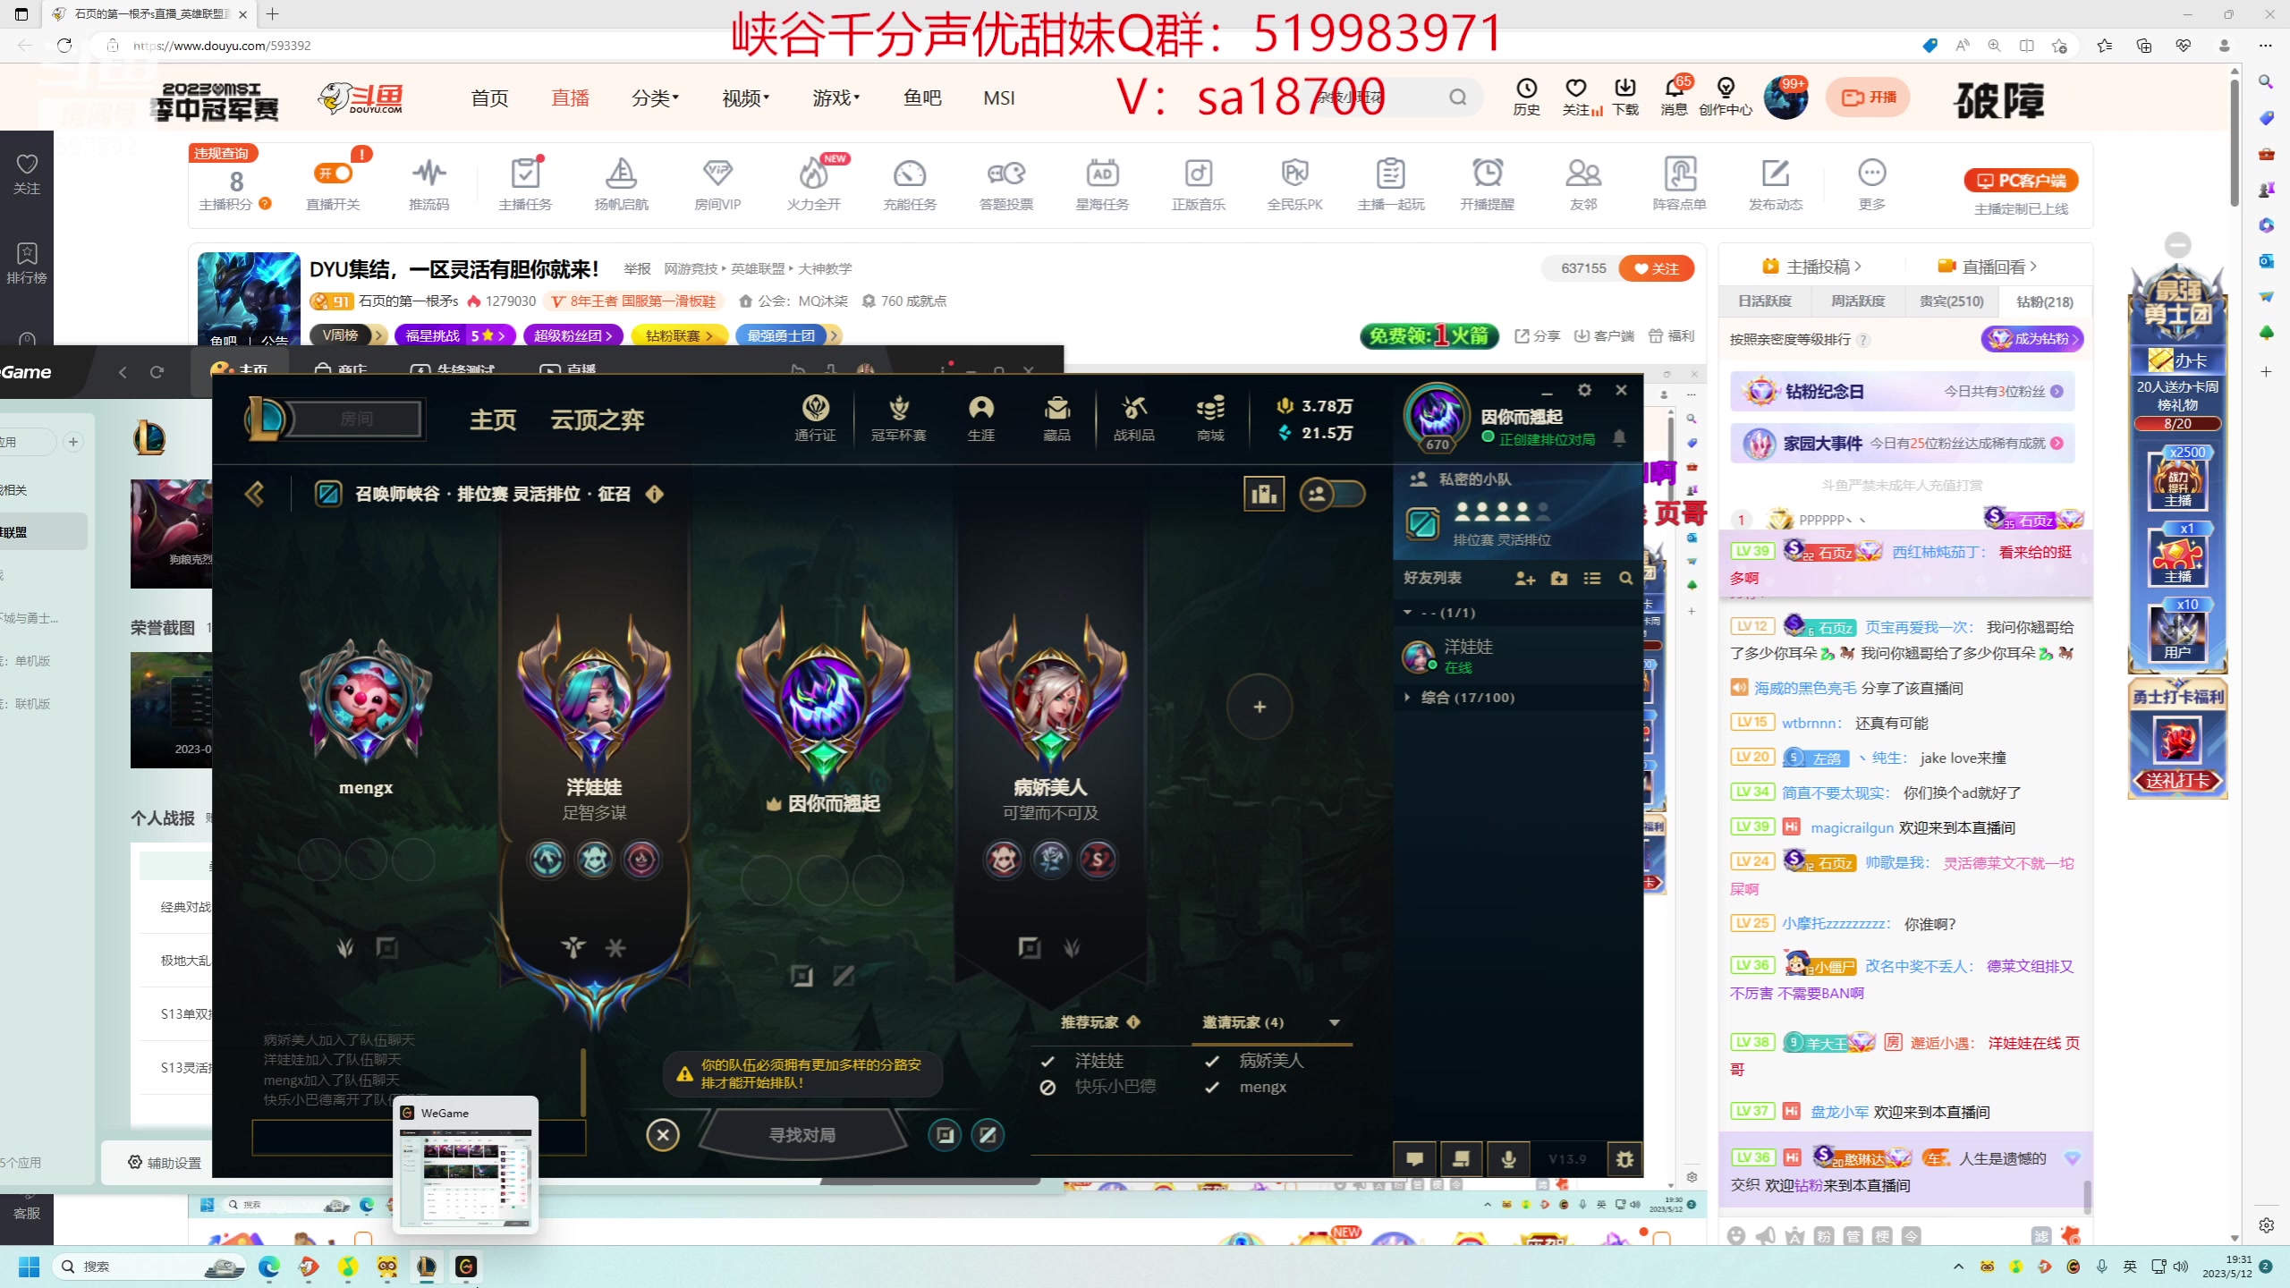Switch to the 贵宾(2510) tab
This screenshot has width=2290, height=1288.
click(x=1951, y=301)
